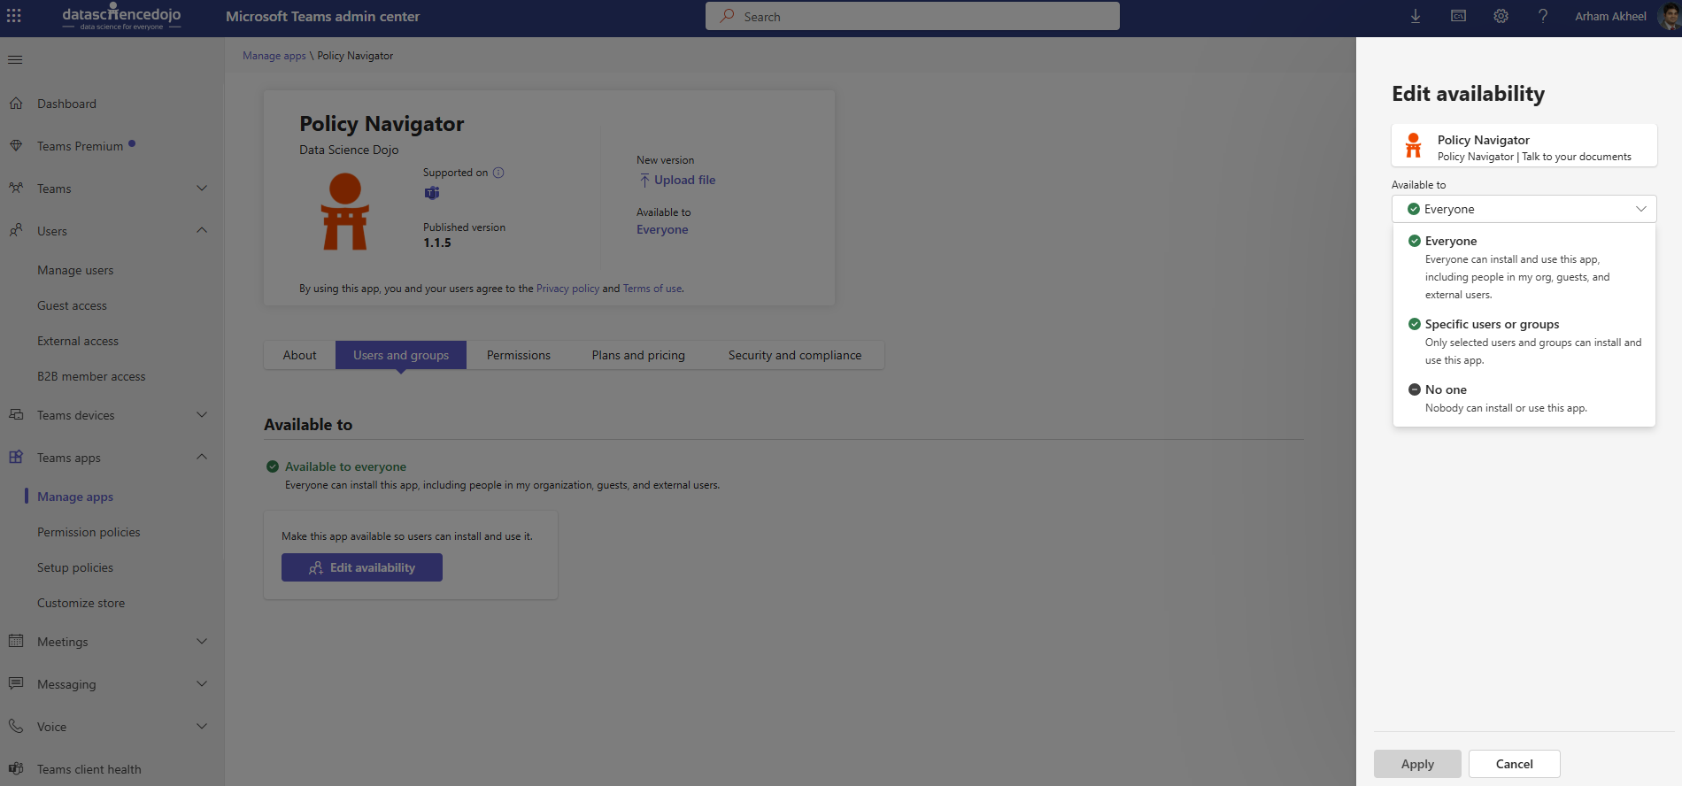Open Customize store in sidebar
Screen dimensions: 1682x786
pos(81,603)
